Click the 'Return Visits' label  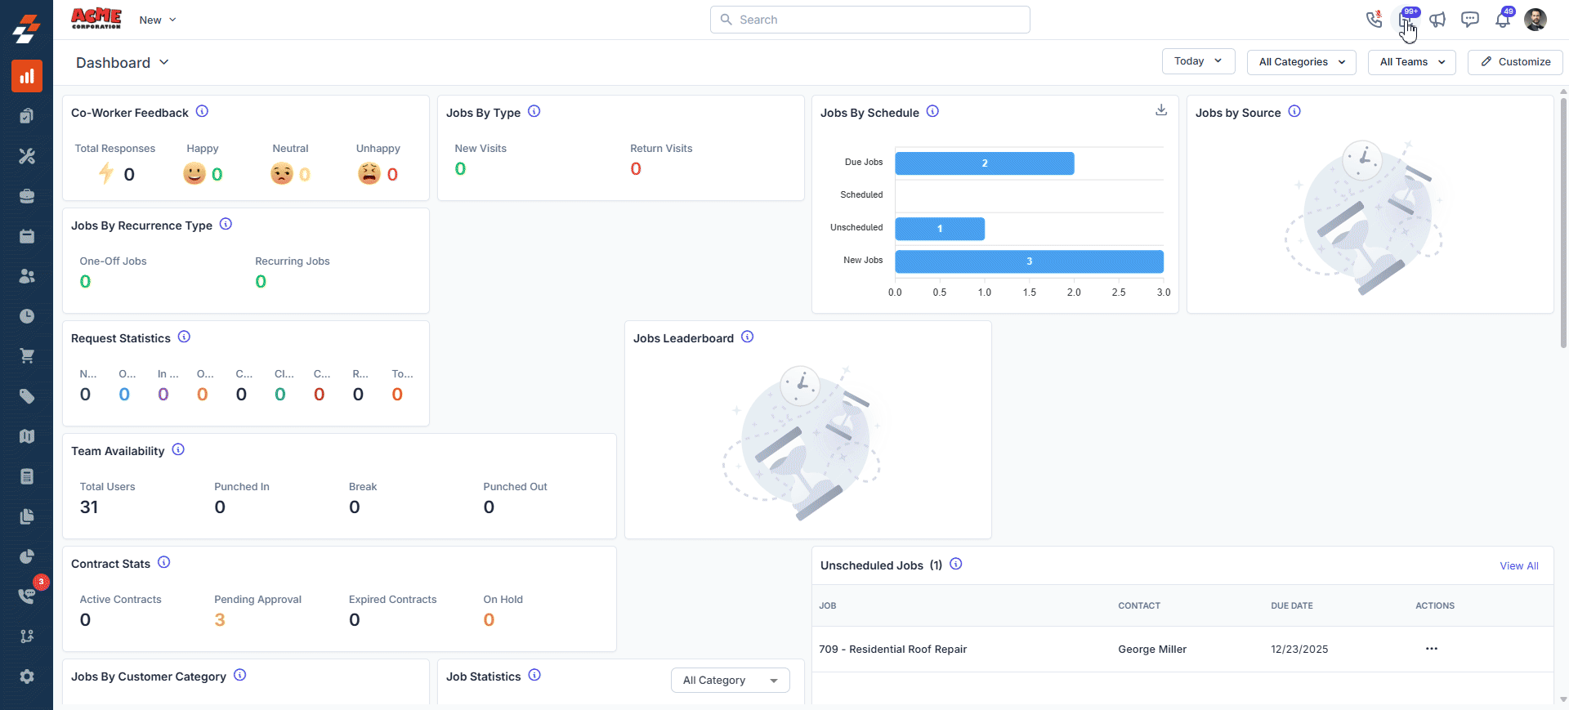[661, 149]
